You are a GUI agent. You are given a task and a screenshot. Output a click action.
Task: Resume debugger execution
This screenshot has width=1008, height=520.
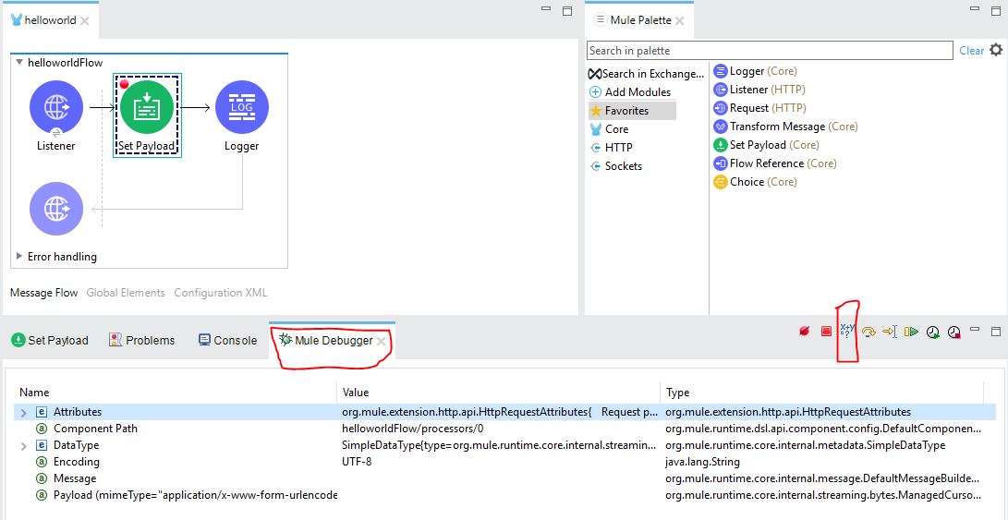(912, 332)
